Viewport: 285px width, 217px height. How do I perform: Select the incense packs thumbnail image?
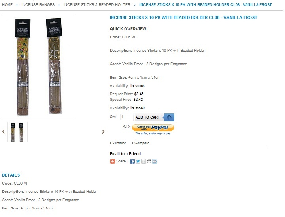click(x=17, y=132)
